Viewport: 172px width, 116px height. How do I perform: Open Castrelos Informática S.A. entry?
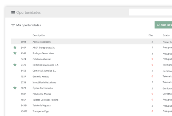click(x=45, y=65)
